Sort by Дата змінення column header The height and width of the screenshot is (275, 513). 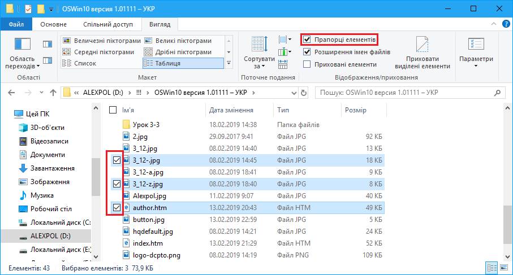(x=231, y=110)
